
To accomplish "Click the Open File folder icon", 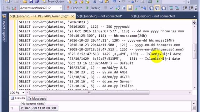I will click(25, 2).
